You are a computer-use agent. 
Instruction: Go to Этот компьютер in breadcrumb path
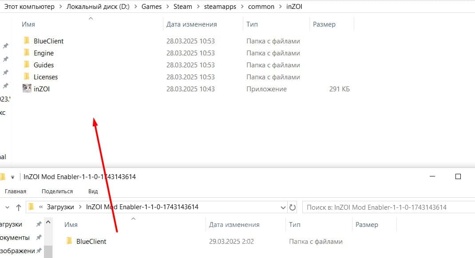[29, 7]
